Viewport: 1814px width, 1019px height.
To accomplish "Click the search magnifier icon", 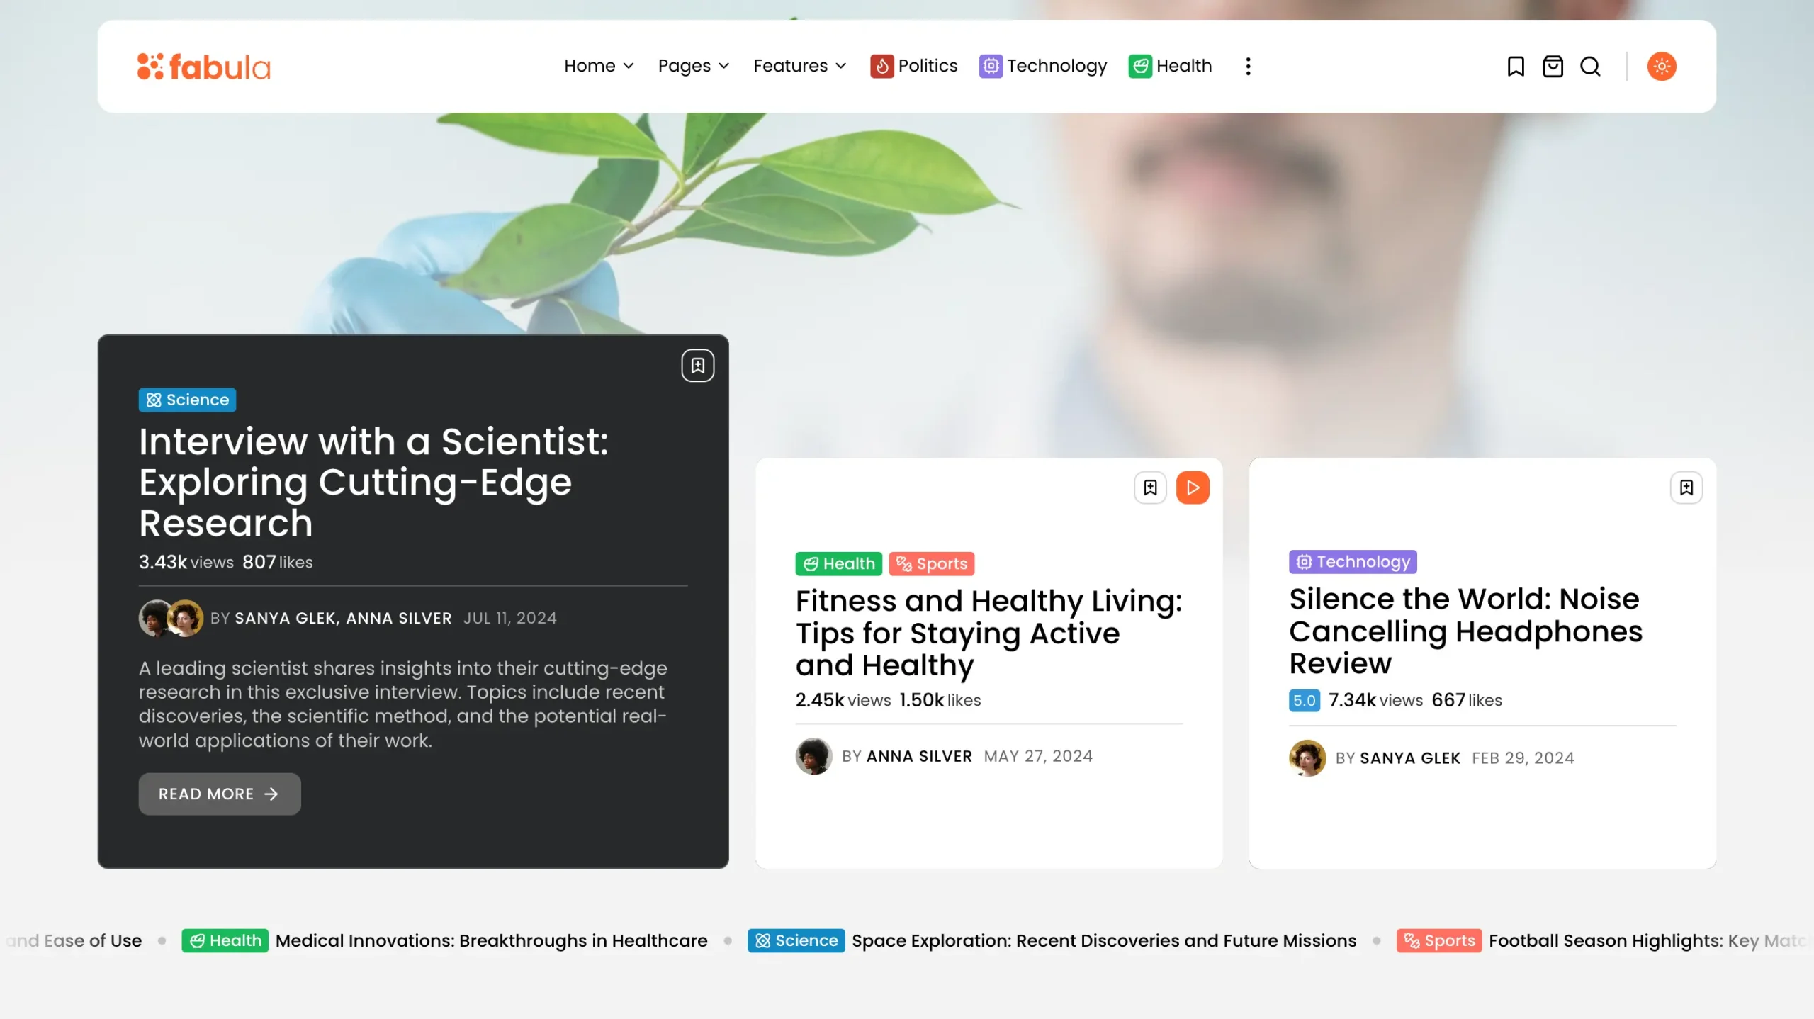I will click(x=1590, y=67).
